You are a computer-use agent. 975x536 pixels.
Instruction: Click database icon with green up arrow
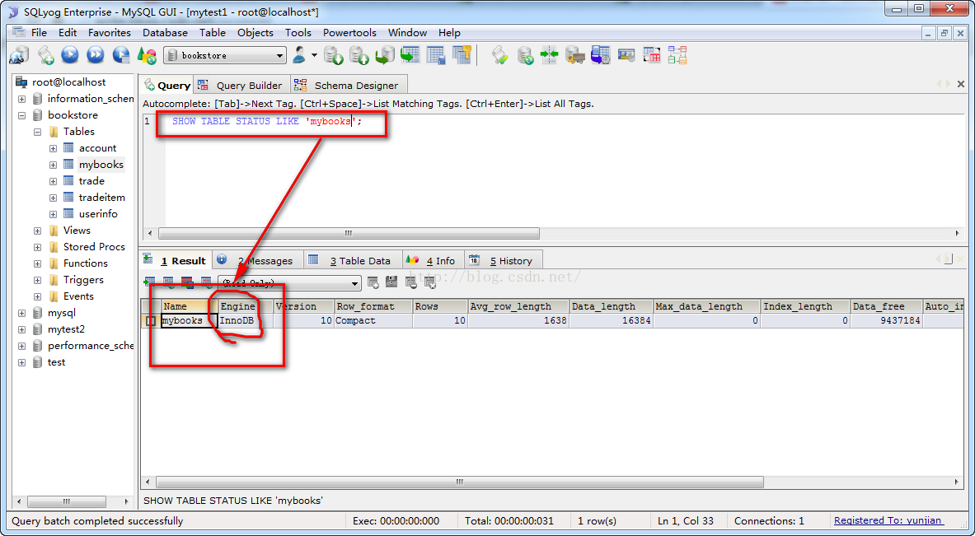pos(359,55)
